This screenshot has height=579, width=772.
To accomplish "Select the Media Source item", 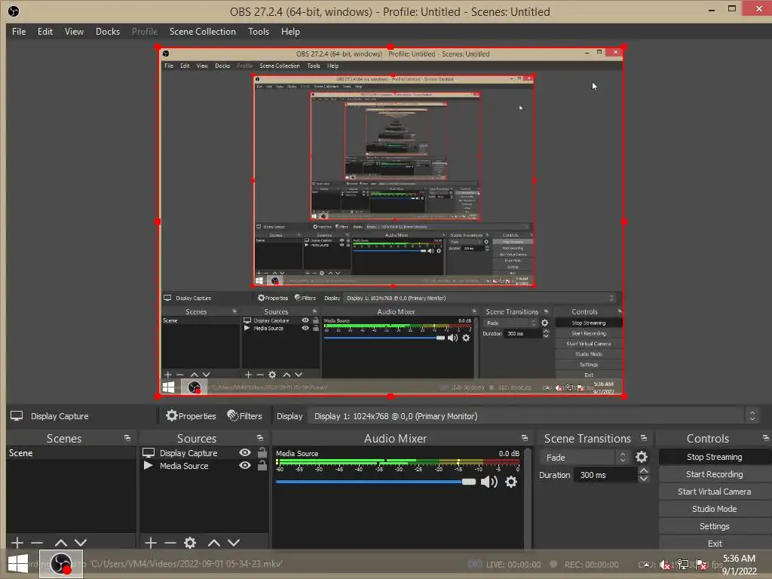I will pyautogui.click(x=184, y=466).
